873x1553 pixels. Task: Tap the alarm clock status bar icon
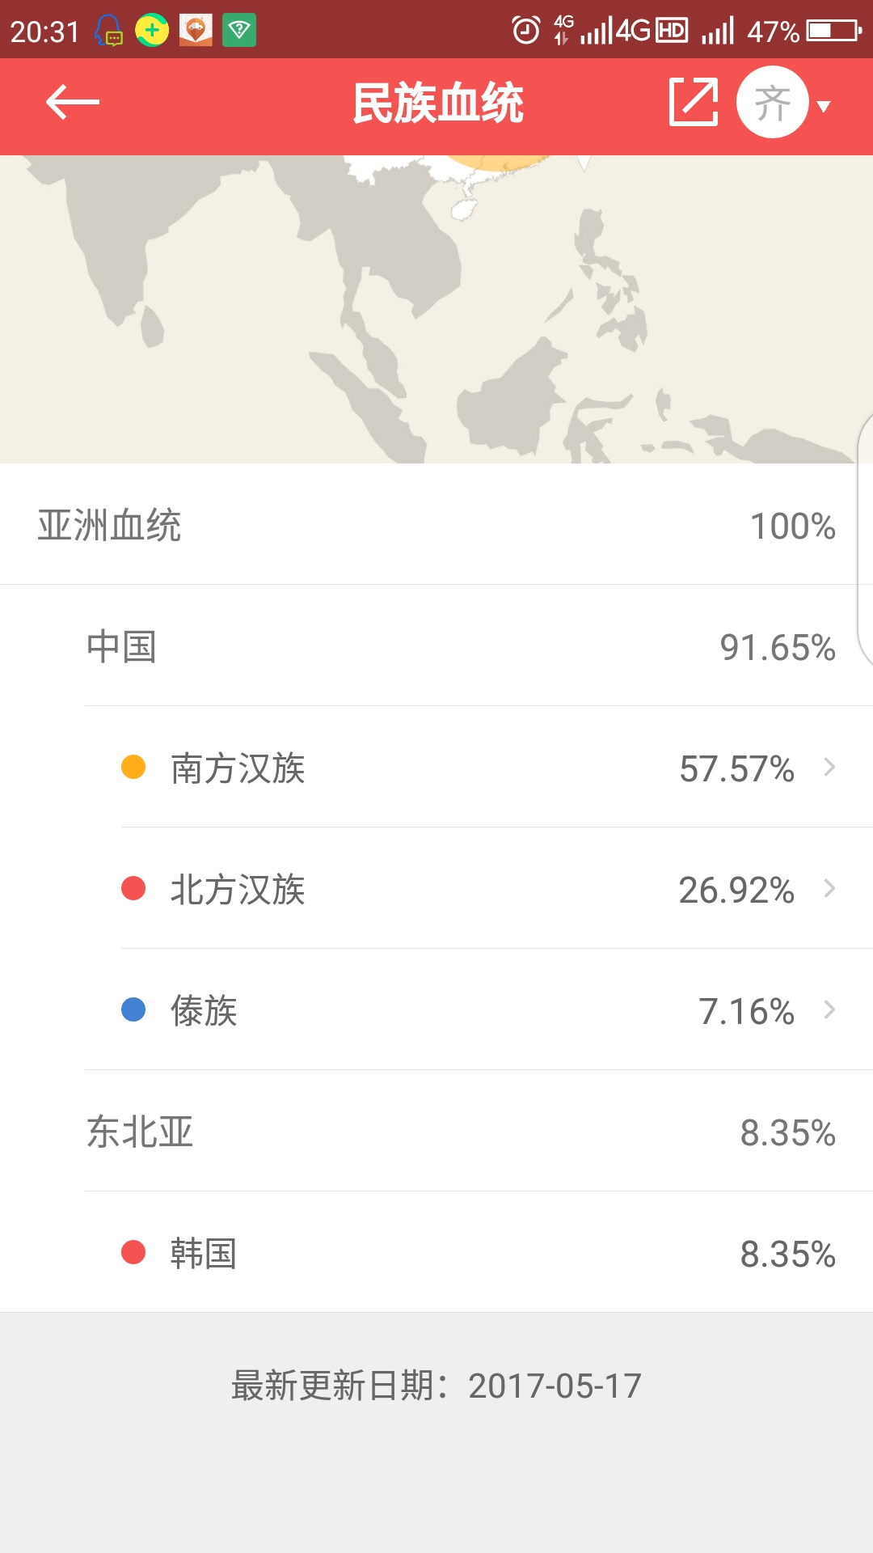pos(525,31)
